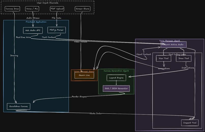This screenshot has height=132, width=205.
Task: Click the Real-time Voice label
Action: [x=24, y=37]
